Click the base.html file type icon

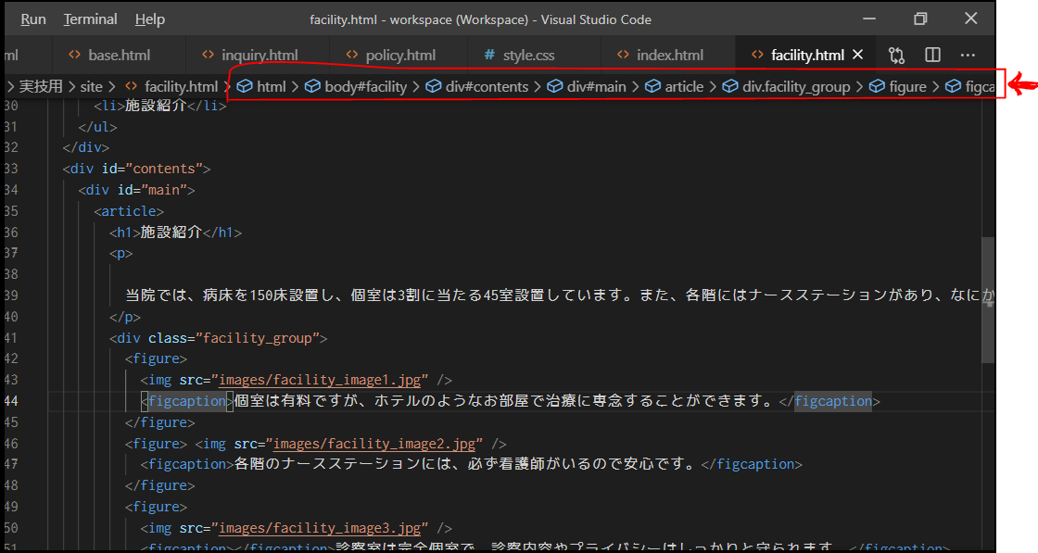(75, 55)
